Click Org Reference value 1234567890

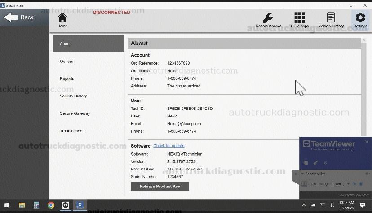pyautogui.click(x=178, y=63)
